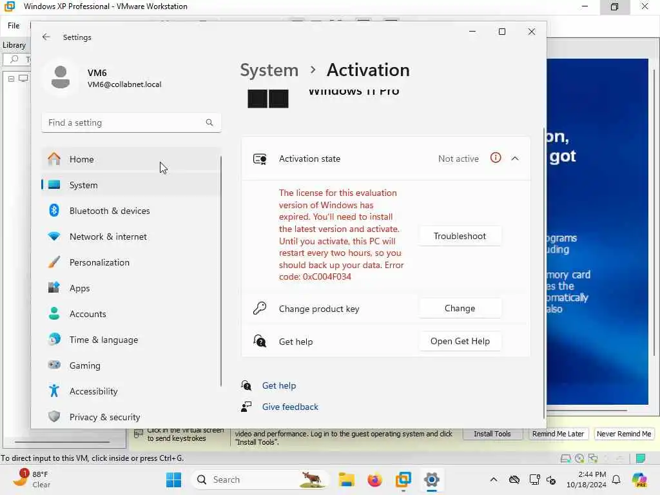
Task: Open the Firefox icon on the taskbar
Action: [x=374, y=480]
